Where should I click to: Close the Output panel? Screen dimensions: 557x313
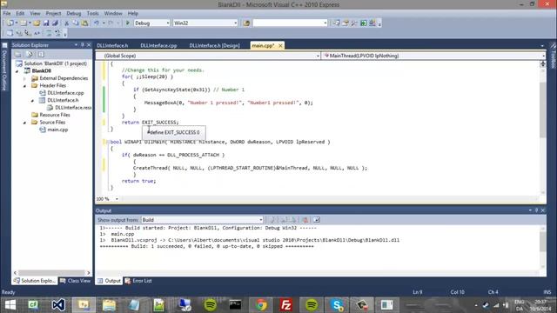(x=543, y=210)
